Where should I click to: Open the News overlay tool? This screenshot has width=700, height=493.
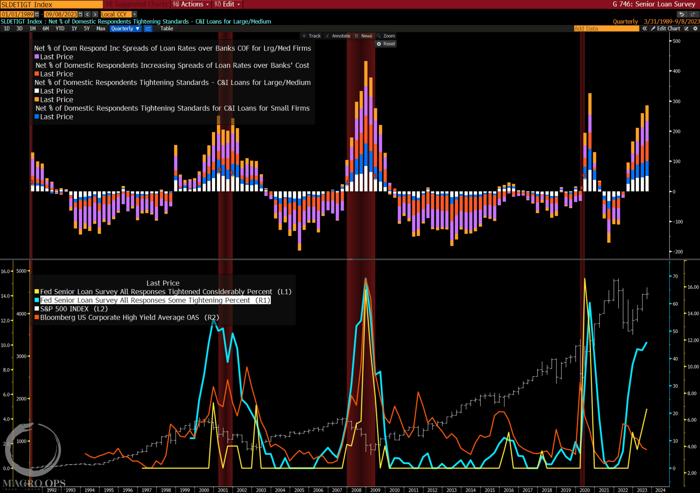coord(363,36)
